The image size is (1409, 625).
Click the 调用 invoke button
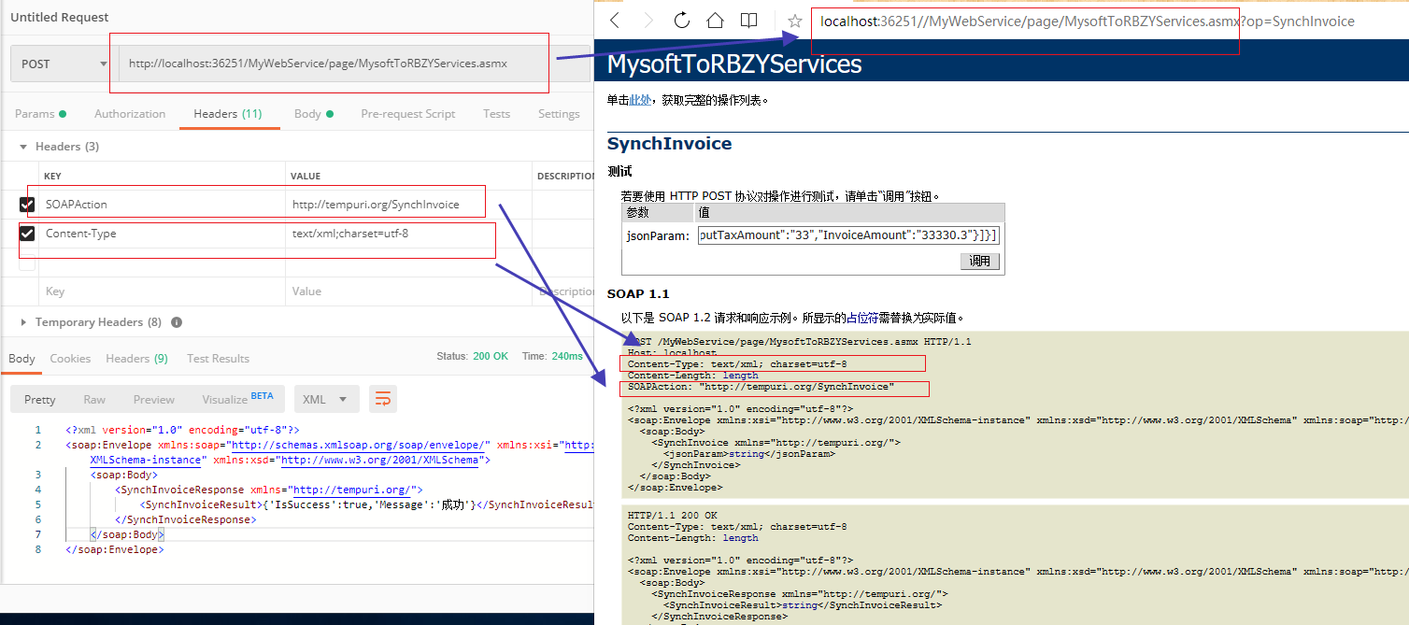click(979, 261)
